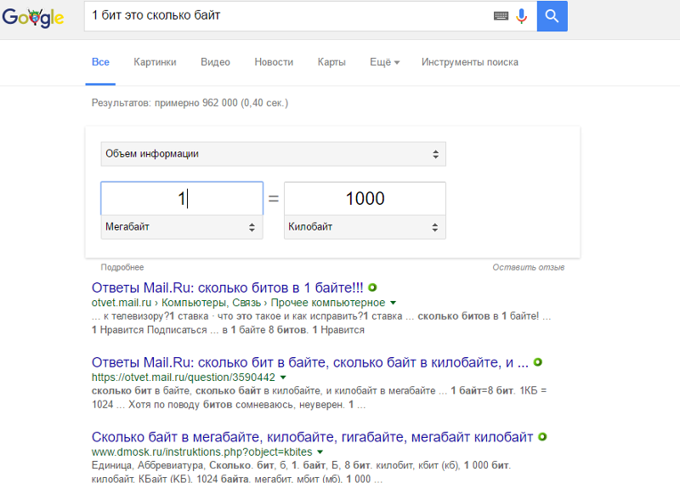This screenshot has width=680, height=483.
Task: Open the Объем информации category dropdown
Action: click(273, 154)
